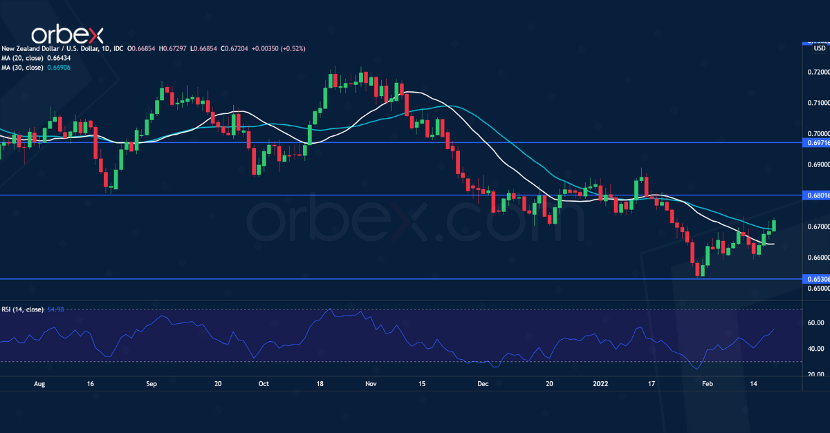Click the Dec label on time axis
Viewport: 830px width, 433px height.
(483, 383)
